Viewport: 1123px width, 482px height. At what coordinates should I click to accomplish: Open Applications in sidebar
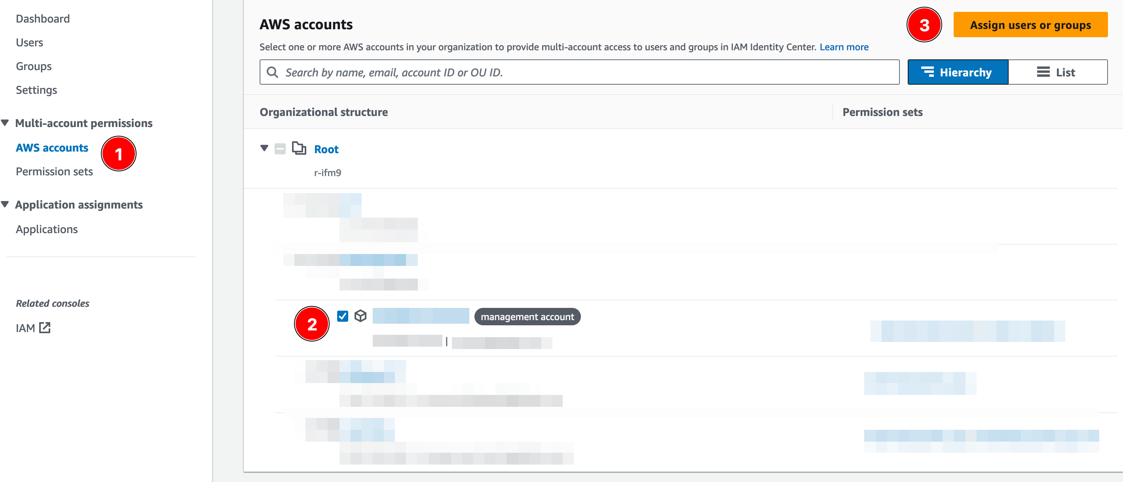coord(47,229)
